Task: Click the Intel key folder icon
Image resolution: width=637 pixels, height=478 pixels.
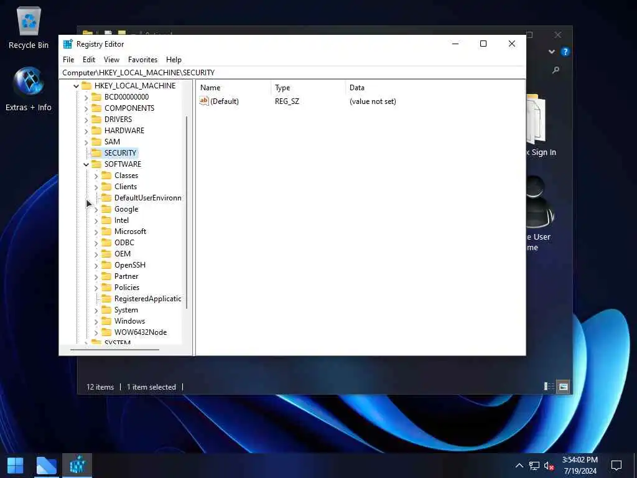Action: (x=106, y=220)
